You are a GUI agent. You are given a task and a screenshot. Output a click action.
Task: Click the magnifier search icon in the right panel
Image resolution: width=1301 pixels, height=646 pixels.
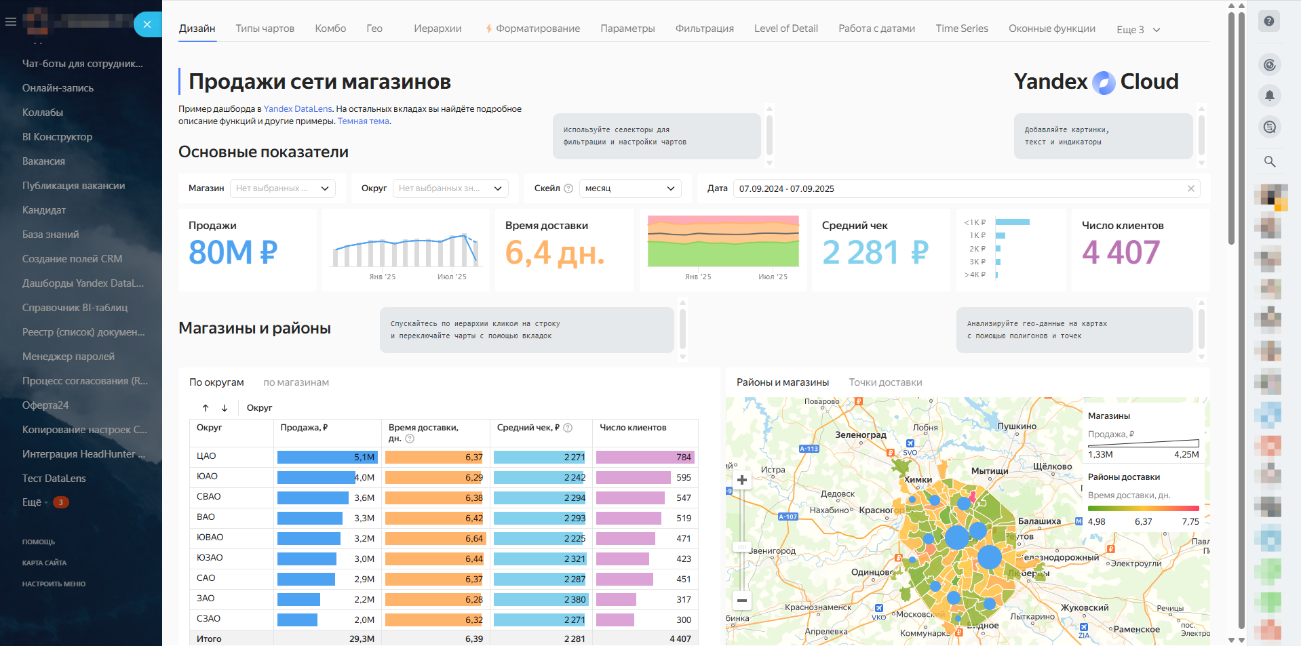tap(1269, 161)
